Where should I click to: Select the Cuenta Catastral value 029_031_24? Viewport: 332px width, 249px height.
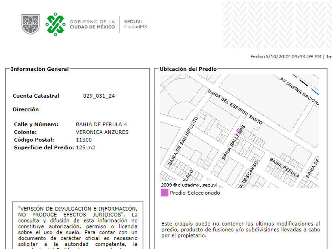tap(99, 96)
